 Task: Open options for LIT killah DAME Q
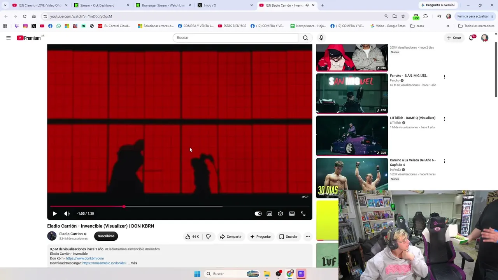pyautogui.click(x=444, y=119)
